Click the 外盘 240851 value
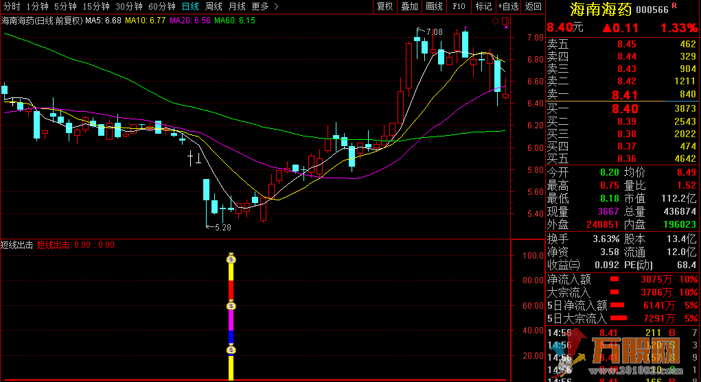This screenshot has width=701, height=382. tap(603, 224)
